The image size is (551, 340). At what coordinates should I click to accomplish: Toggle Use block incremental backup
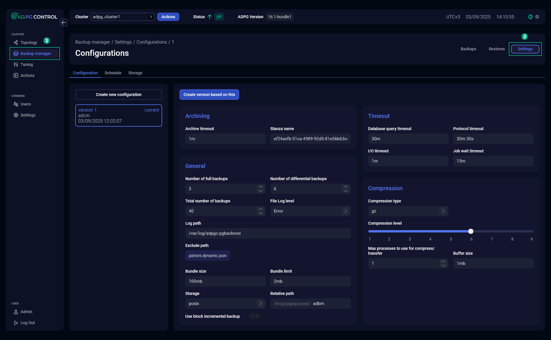[x=255, y=316]
